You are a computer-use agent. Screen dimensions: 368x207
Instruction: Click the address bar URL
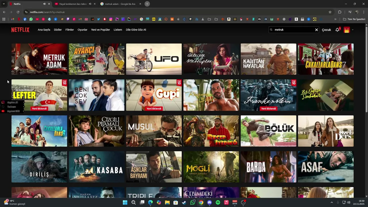tap(47, 12)
